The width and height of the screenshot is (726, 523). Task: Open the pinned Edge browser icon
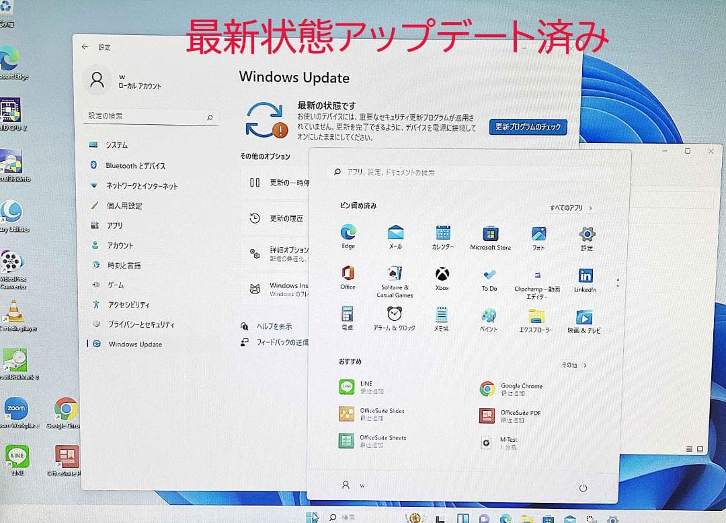[348, 233]
